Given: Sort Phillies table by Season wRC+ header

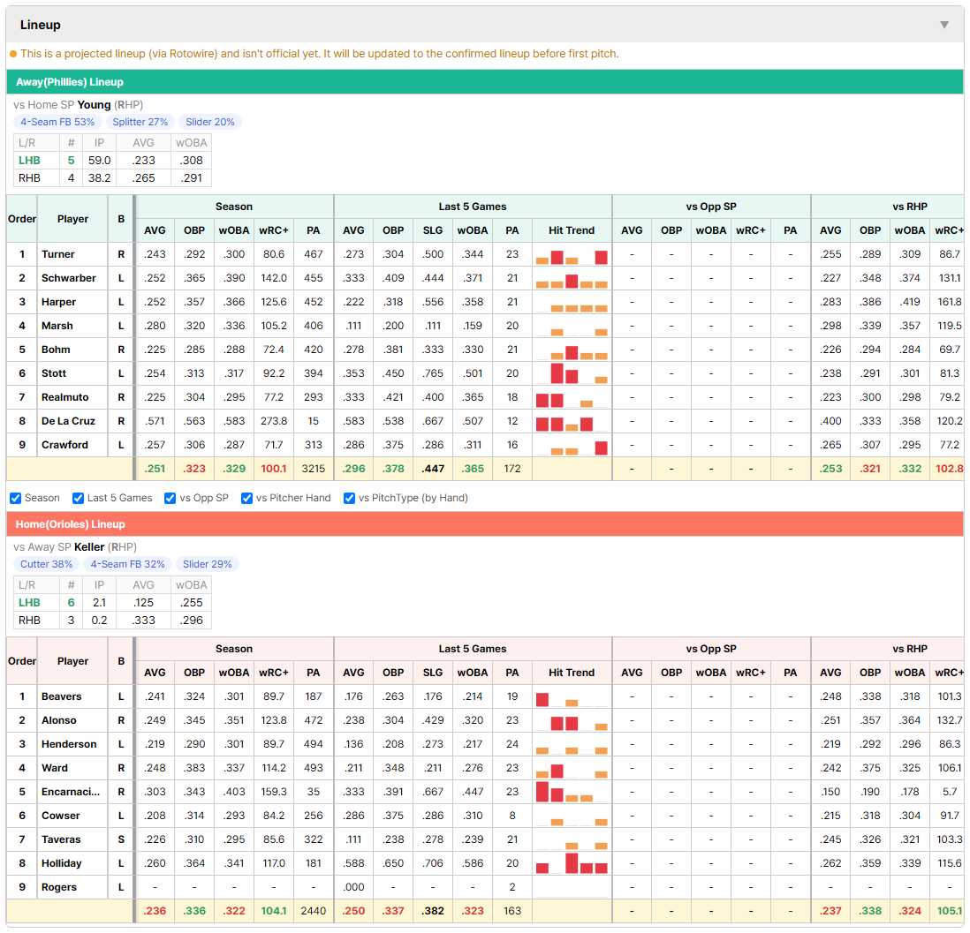Looking at the screenshot, I should coord(274,230).
